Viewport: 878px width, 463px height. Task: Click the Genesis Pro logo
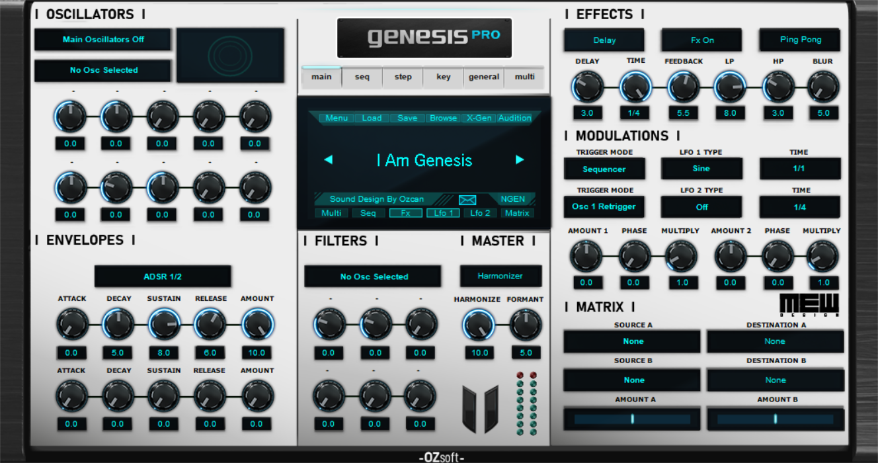(424, 38)
